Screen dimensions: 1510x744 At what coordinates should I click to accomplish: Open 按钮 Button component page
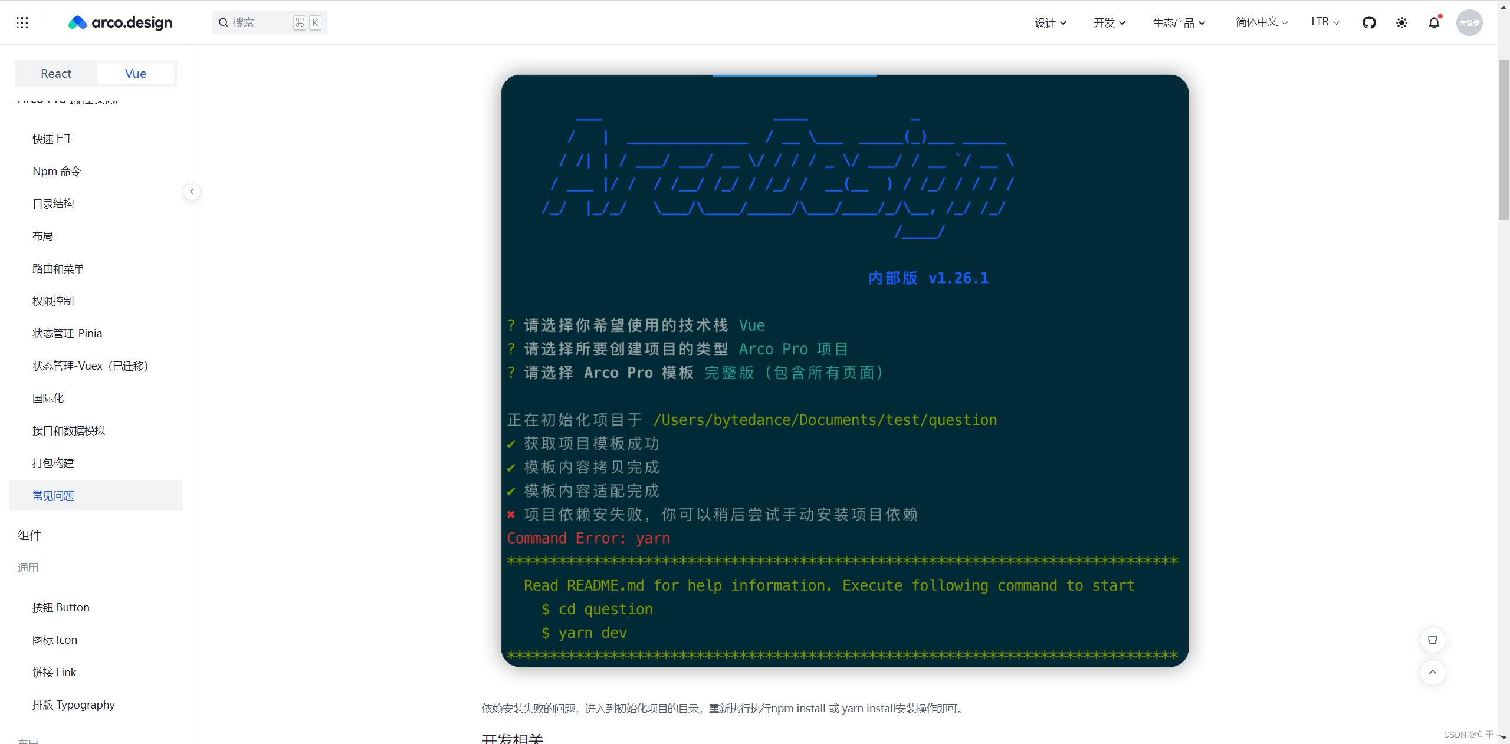coord(96,607)
